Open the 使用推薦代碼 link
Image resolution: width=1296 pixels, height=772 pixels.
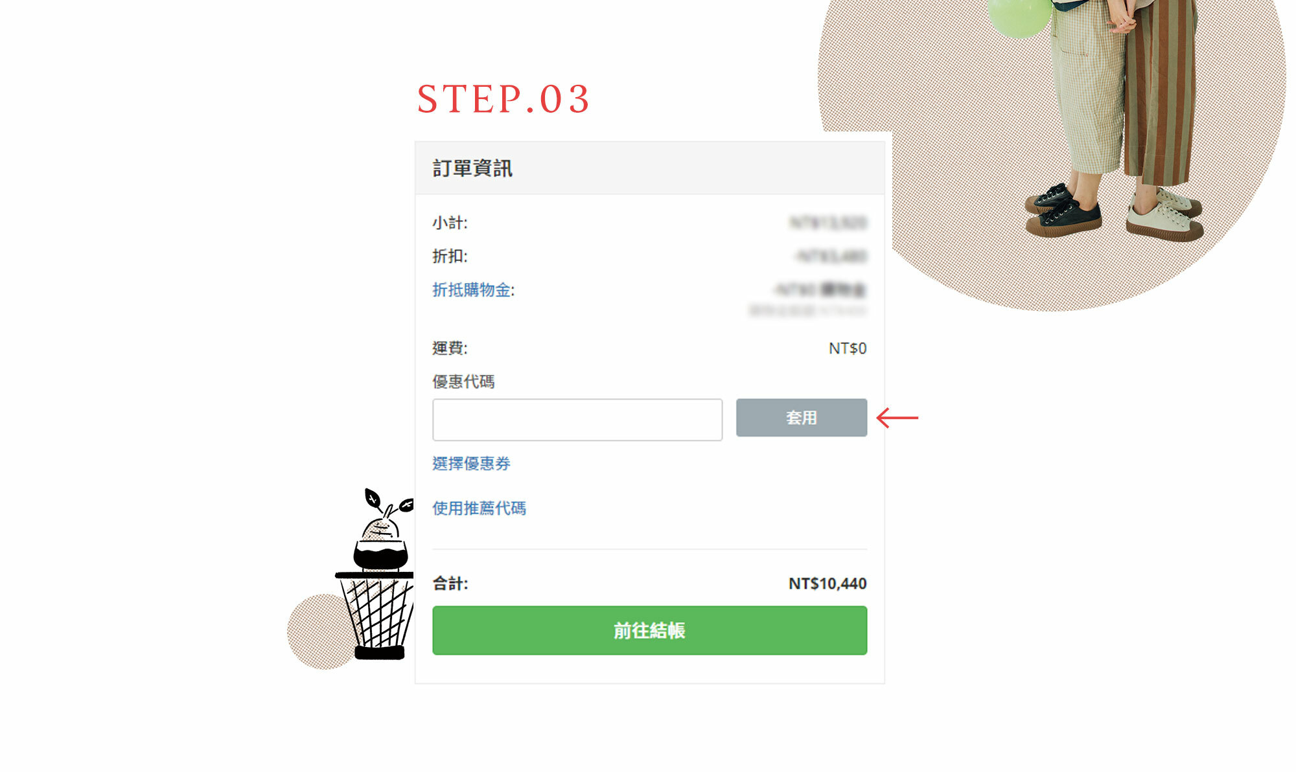tap(479, 508)
